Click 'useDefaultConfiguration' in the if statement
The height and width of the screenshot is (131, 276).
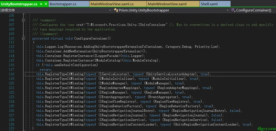point(75,65)
